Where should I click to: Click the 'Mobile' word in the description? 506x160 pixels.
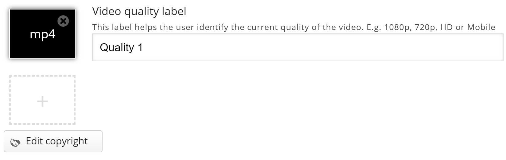481,27
